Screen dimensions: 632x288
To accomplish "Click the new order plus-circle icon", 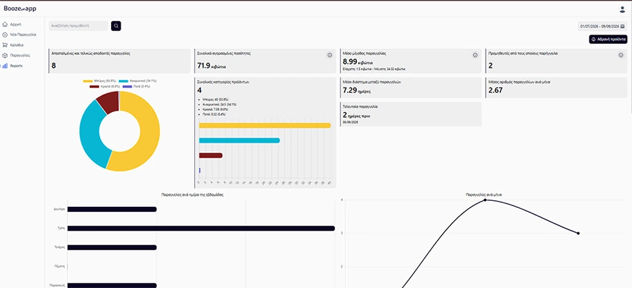I will point(5,35).
